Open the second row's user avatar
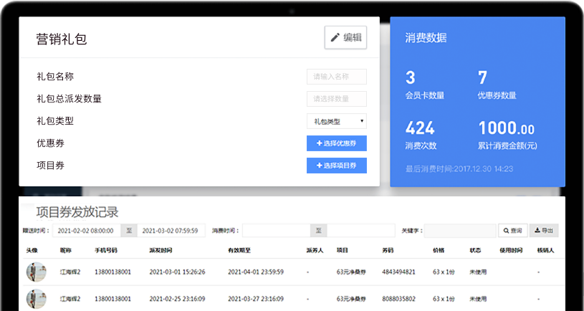This screenshot has height=311, width=584. [x=37, y=298]
